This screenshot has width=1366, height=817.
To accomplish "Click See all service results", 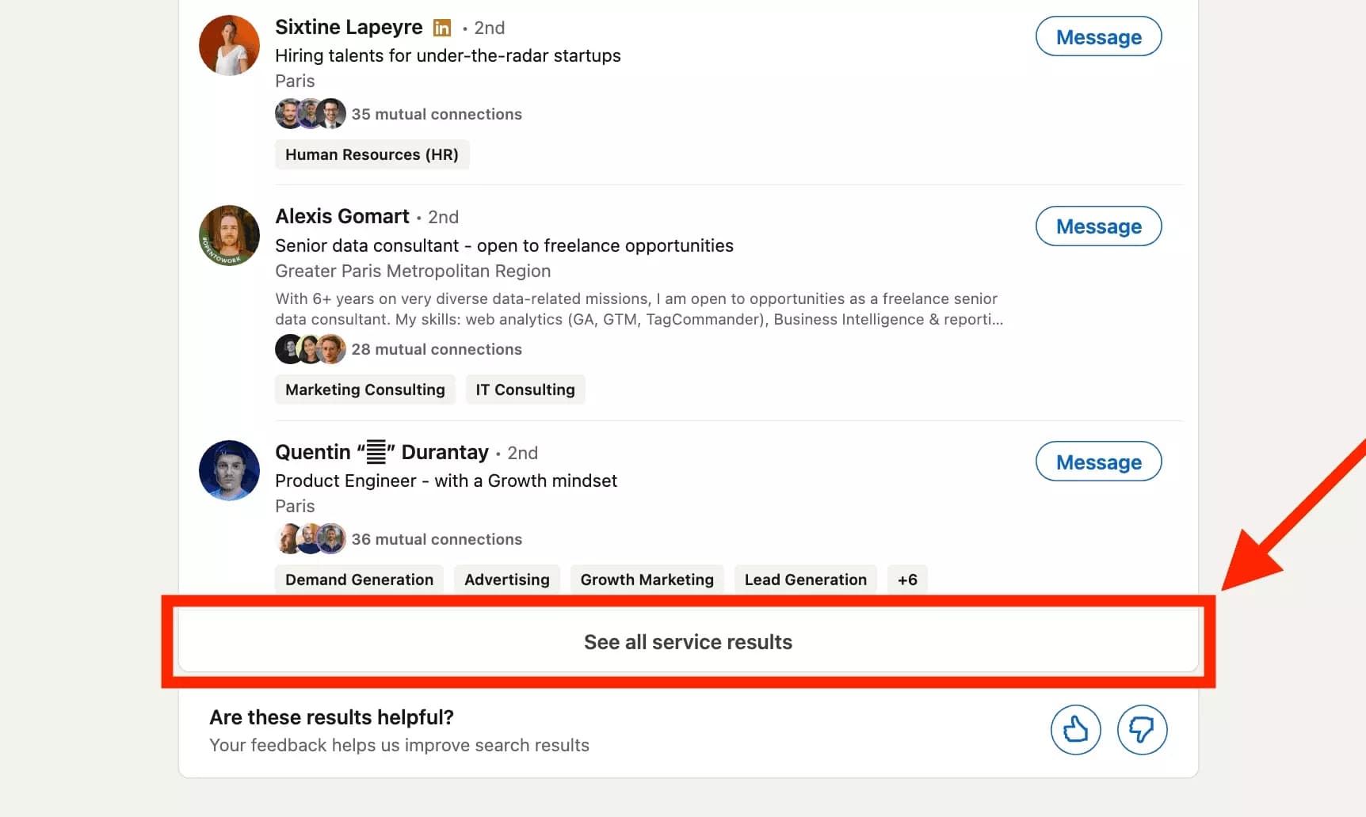I will click(x=688, y=641).
